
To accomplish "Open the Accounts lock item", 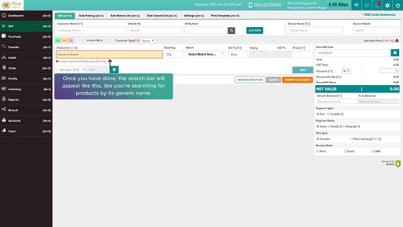I will pyautogui.click(x=26, y=120).
